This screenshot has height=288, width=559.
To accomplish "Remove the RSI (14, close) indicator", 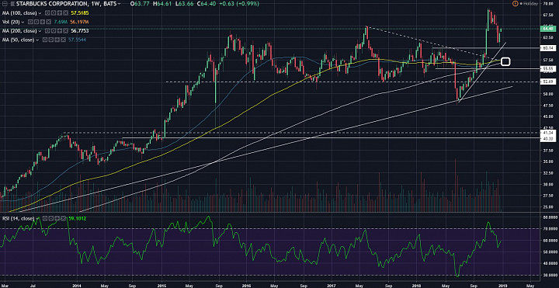I will tap(64, 218).
